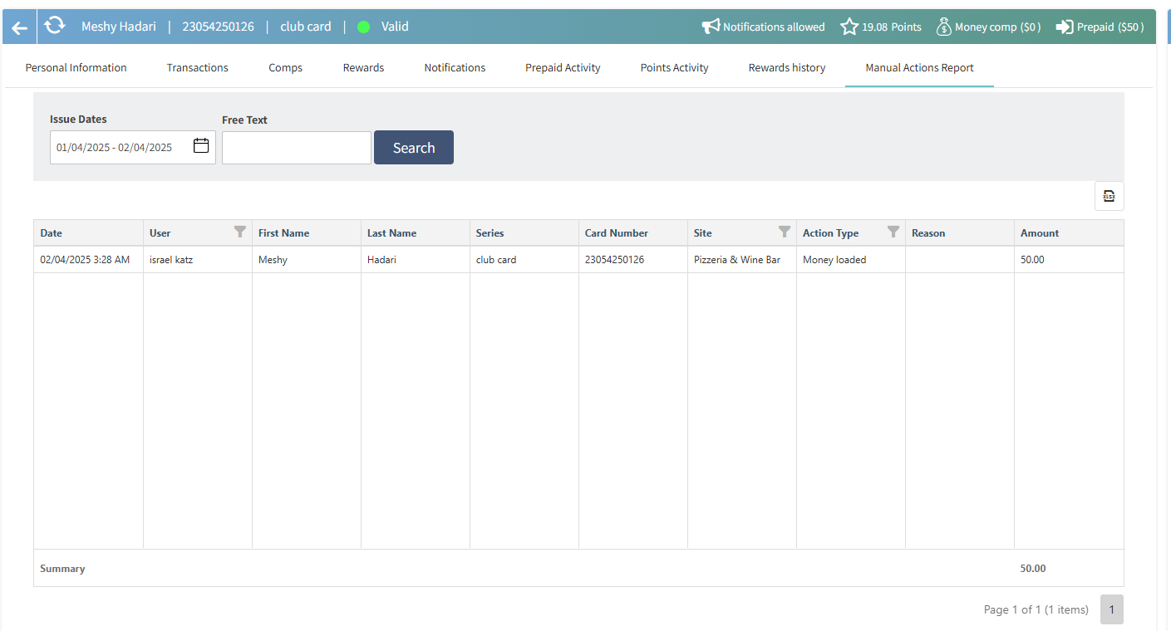This screenshot has height=631, width=1171.
Task: Click the star Points icon
Action: (849, 27)
